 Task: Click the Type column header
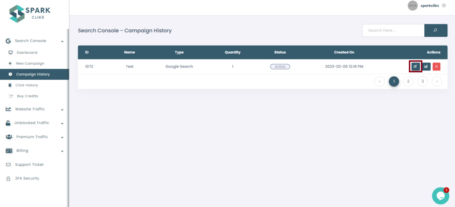click(179, 52)
